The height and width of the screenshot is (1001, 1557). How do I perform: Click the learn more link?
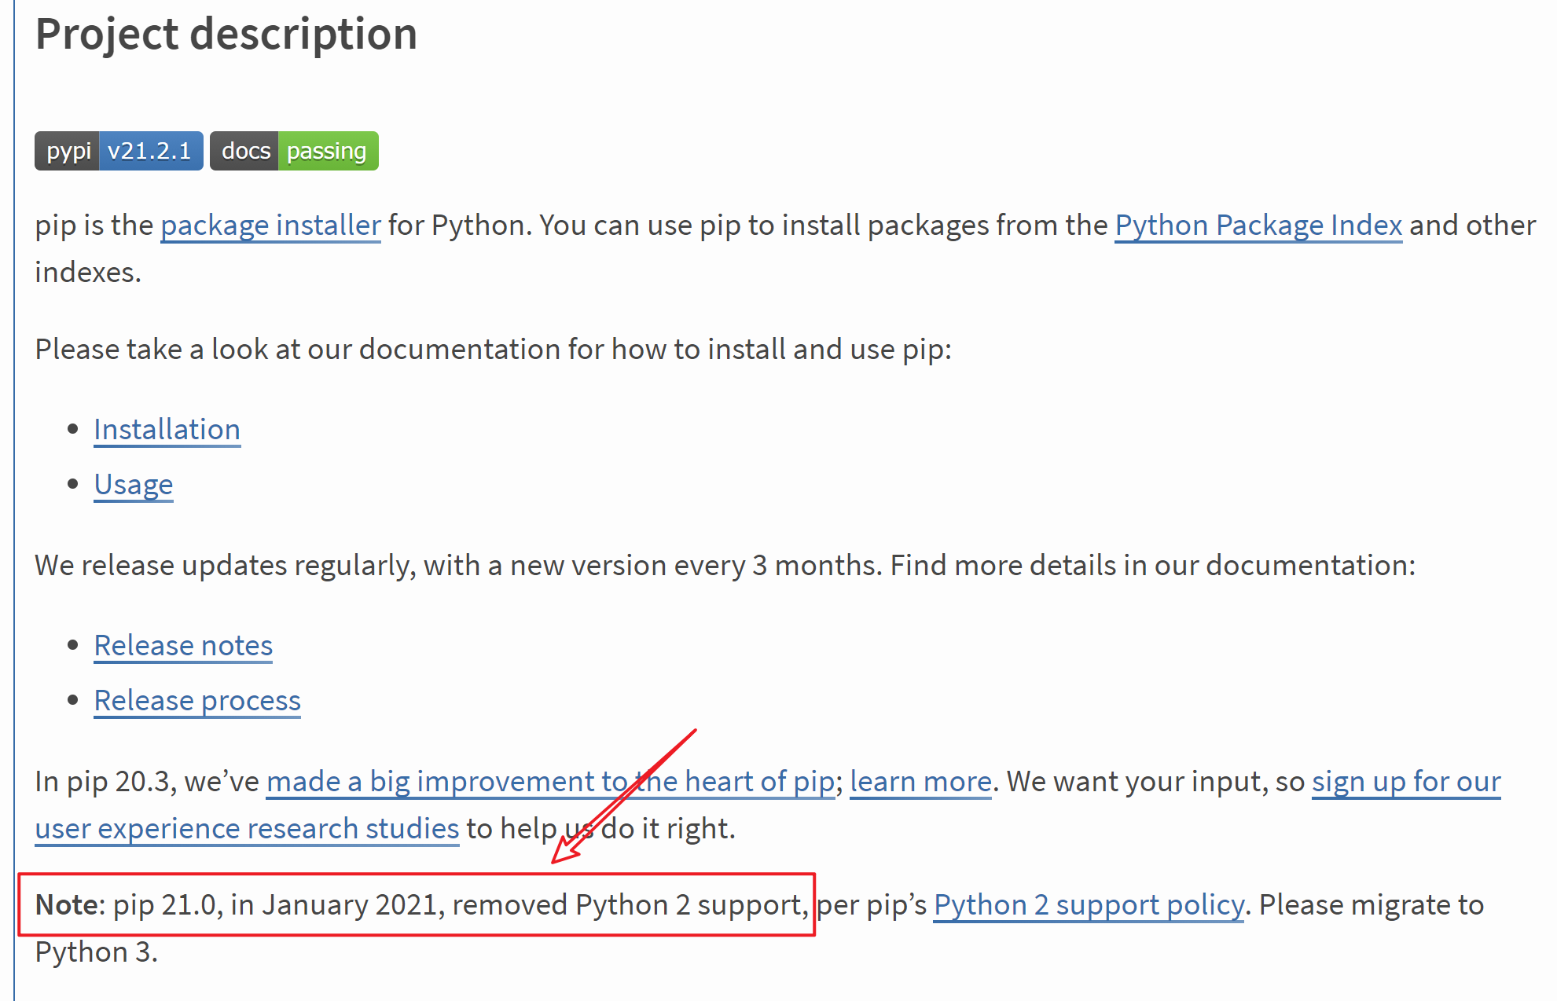pyautogui.click(x=920, y=781)
